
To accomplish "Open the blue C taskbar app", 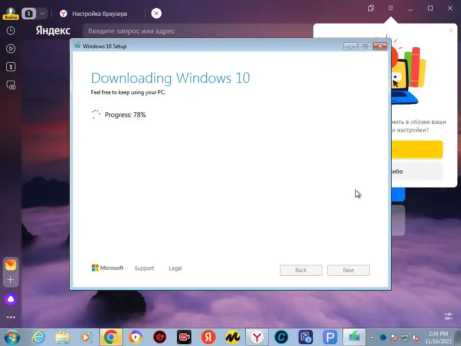I will [281, 337].
